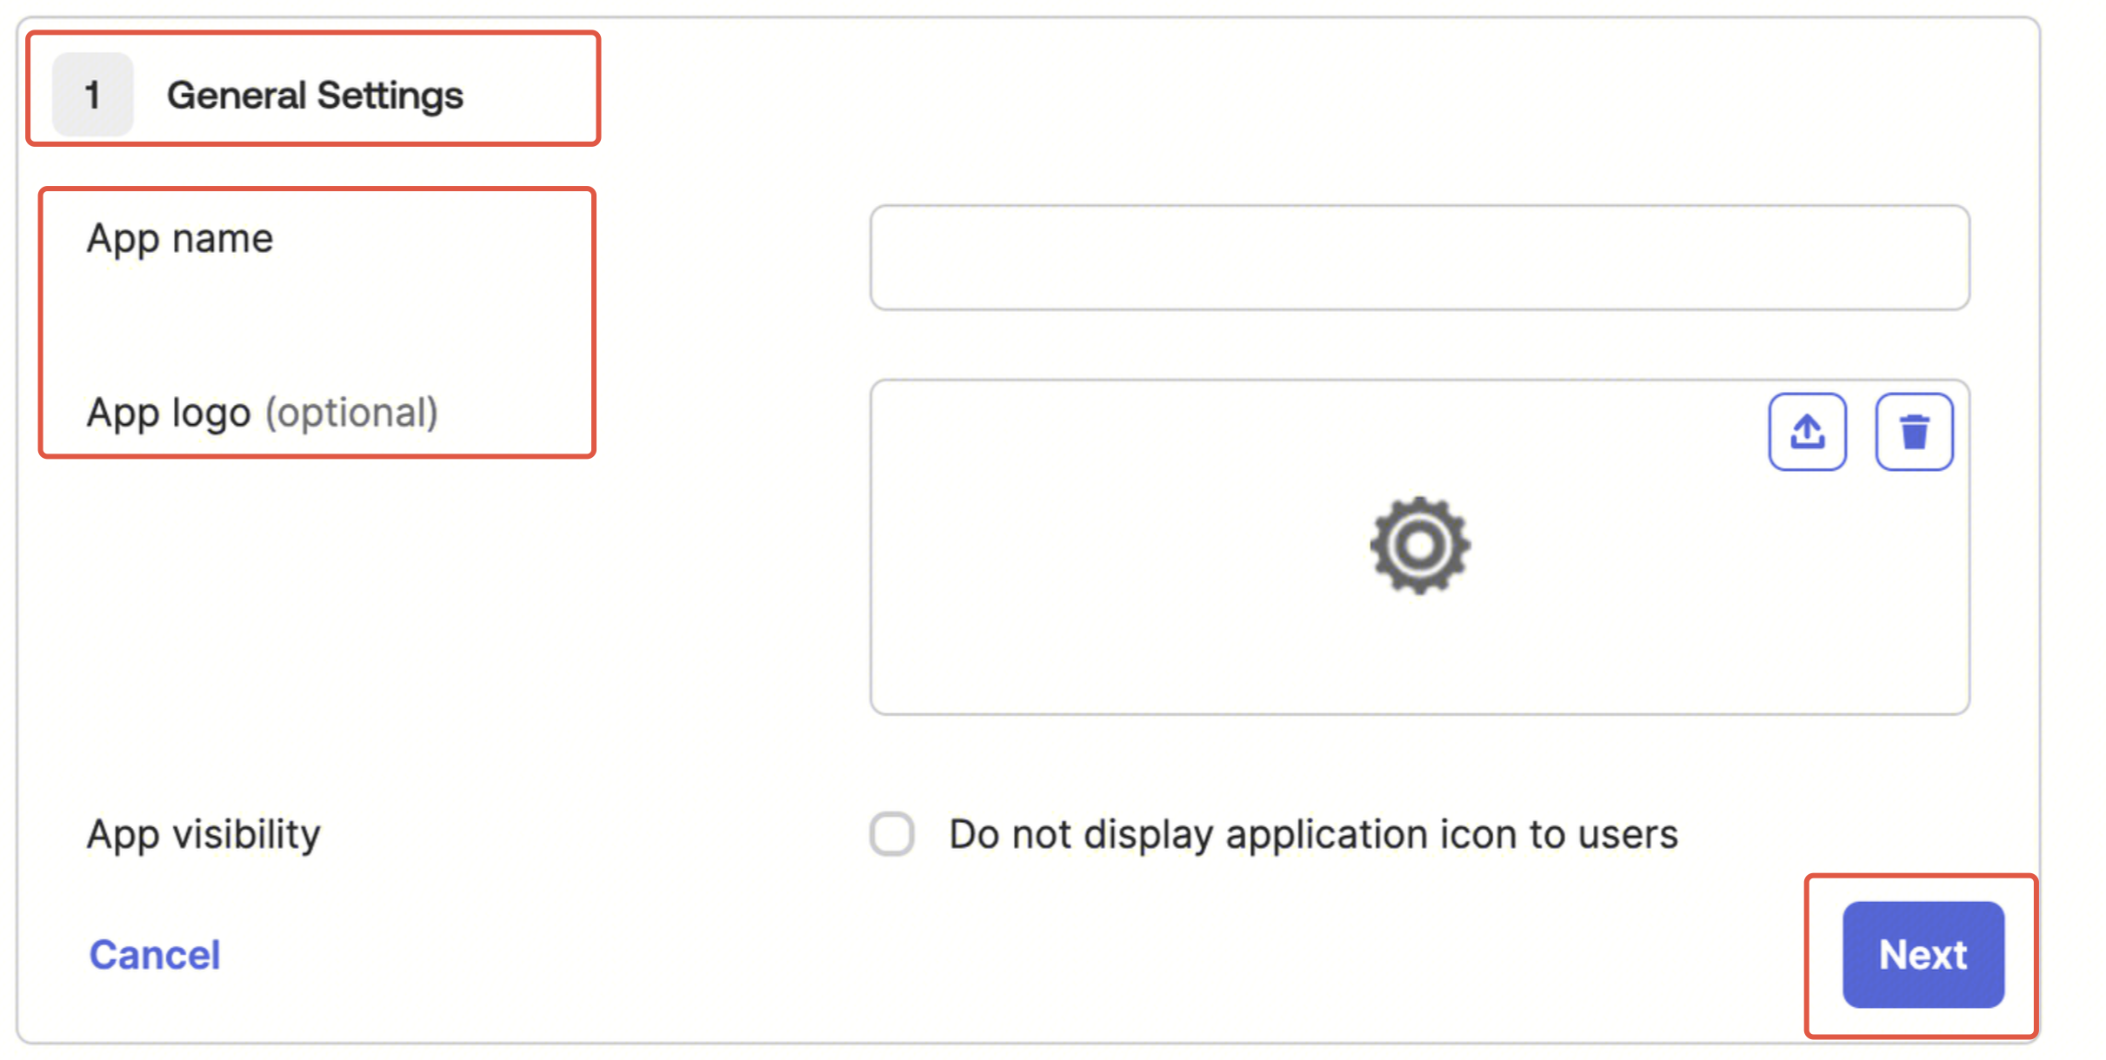Image resolution: width=2106 pixels, height=1060 pixels.
Task: Click the upload logo icon
Action: (x=1807, y=432)
